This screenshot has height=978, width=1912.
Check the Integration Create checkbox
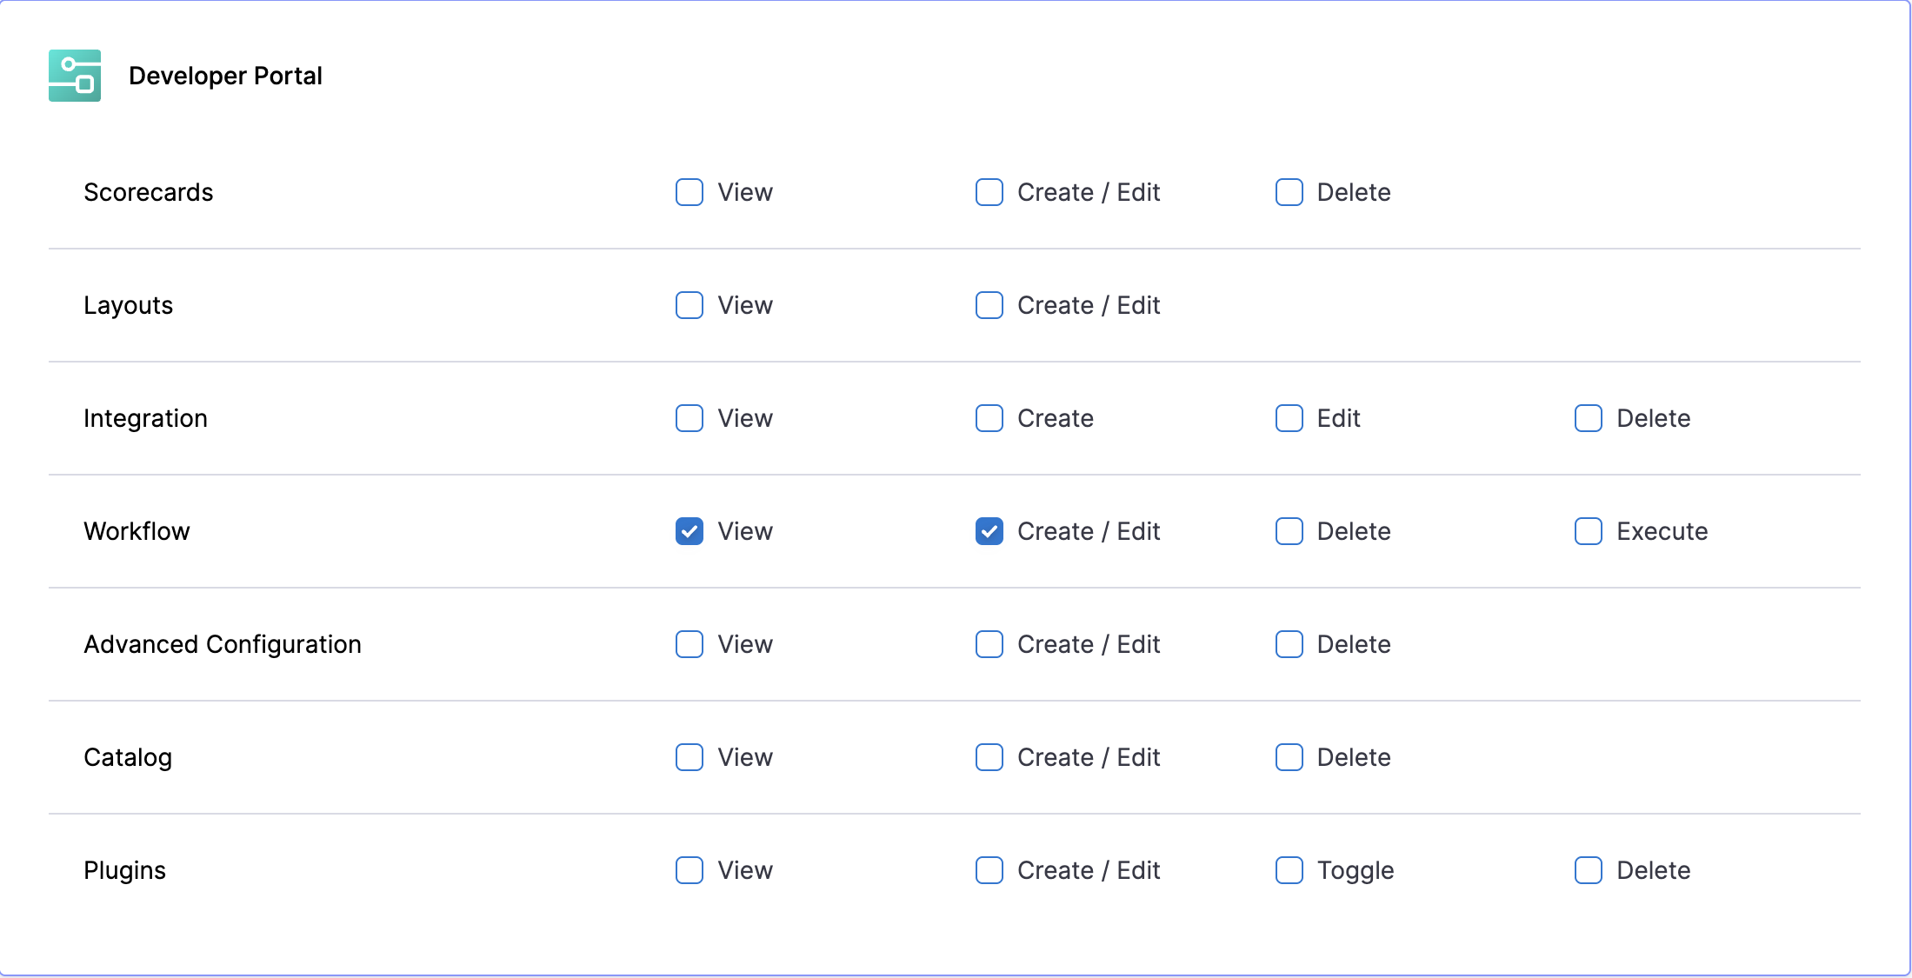(989, 418)
